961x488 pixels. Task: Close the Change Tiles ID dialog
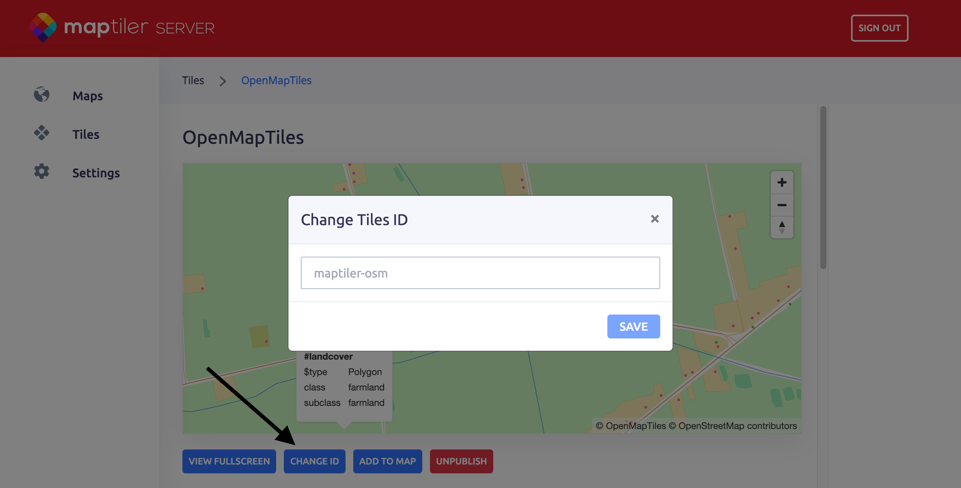click(x=654, y=219)
